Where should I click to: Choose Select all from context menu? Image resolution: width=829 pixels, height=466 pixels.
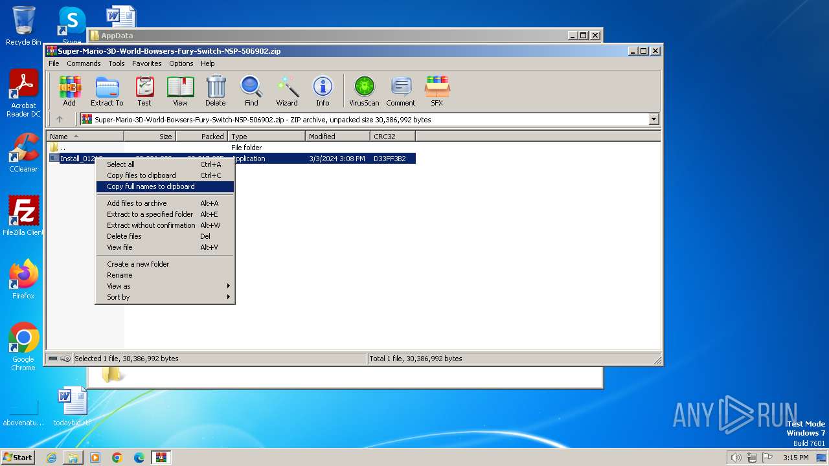pyautogui.click(x=165, y=164)
